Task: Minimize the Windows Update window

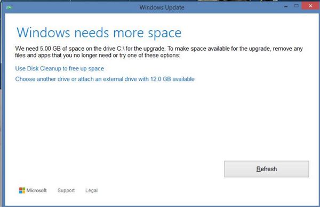Action: (286, 6)
